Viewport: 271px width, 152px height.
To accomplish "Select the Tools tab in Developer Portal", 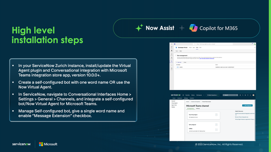I will pos(197,47).
